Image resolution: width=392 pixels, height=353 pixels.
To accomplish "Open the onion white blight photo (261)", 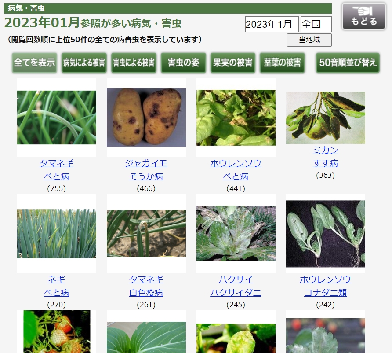I will point(146,233).
